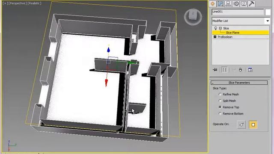Remove modifier from the stack icon
274x154 pixels.
241,70
